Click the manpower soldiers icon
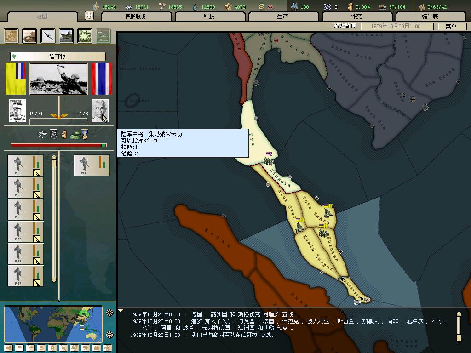Image resolution: width=471 pixels, height=353 pixels. coord(294,6)
